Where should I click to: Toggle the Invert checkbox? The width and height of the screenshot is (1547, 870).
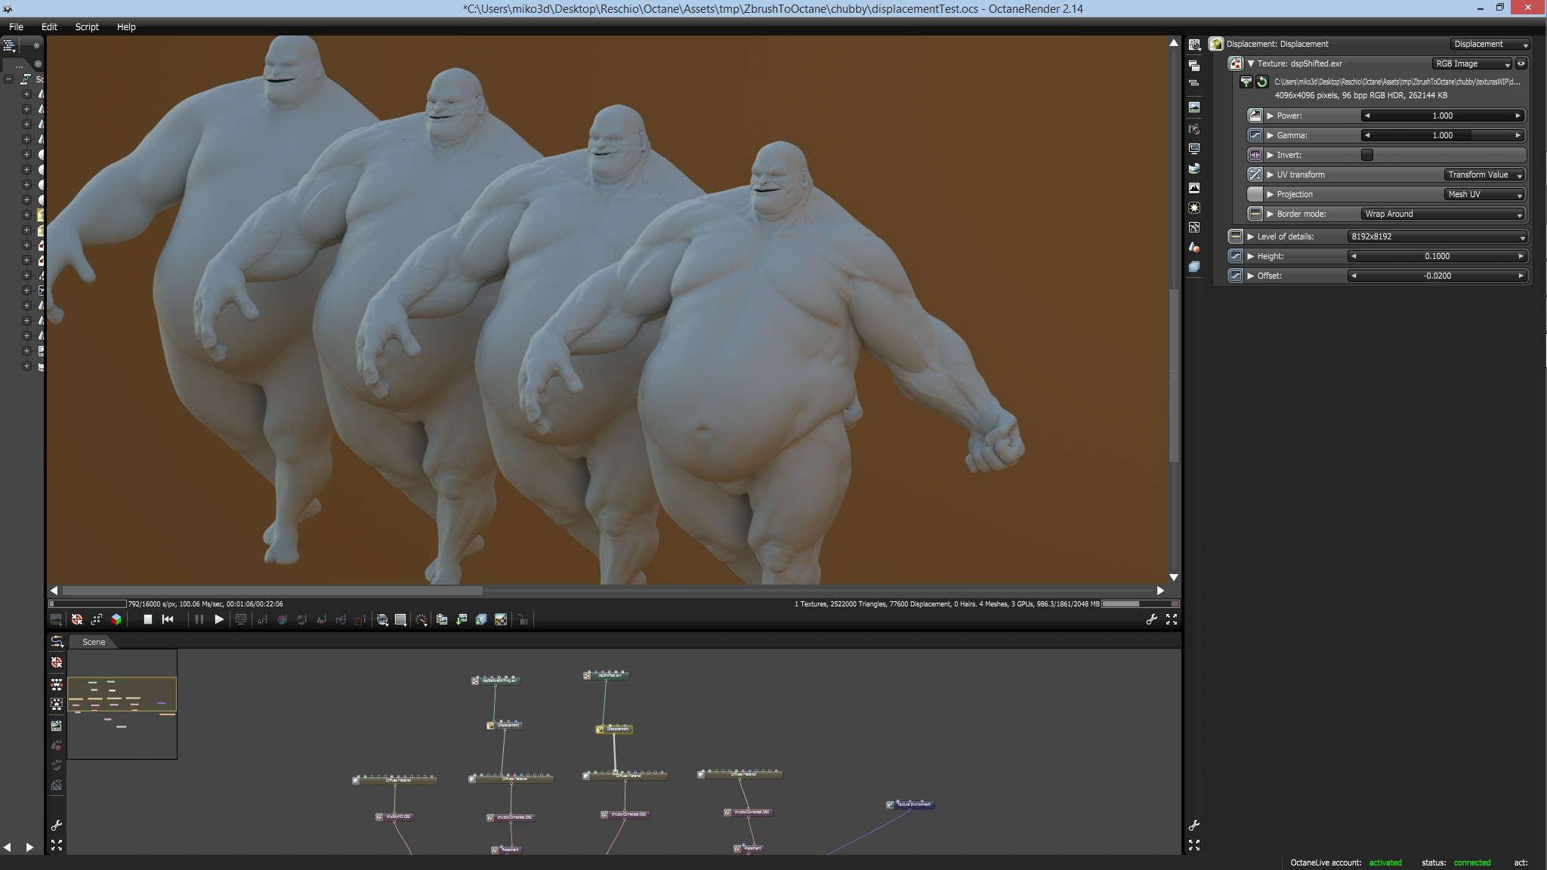point(1366,155)
